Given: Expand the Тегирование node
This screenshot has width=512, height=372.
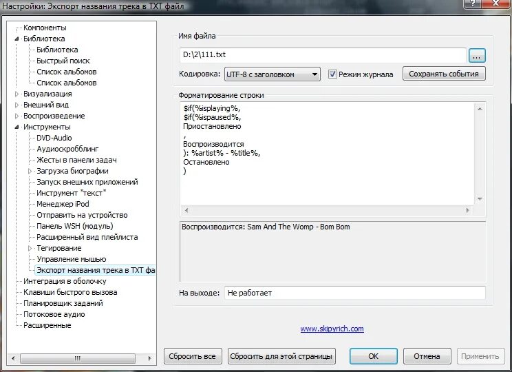Looking at the screenshot, I should pos(30,248).
